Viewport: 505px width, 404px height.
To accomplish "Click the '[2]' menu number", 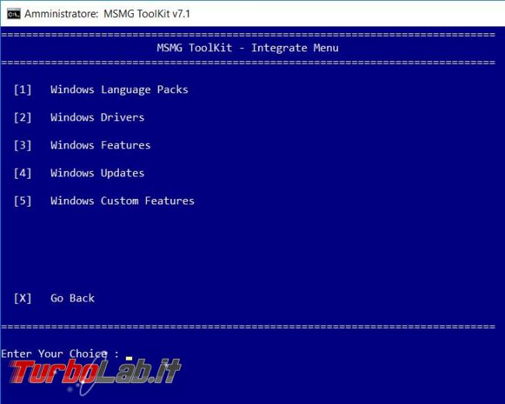I will tap(23, 117).
